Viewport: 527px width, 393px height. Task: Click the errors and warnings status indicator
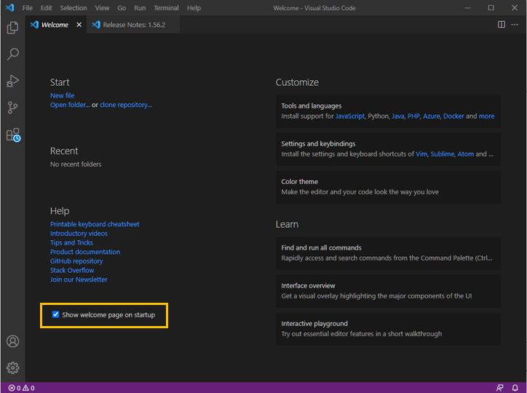[22, 388]
